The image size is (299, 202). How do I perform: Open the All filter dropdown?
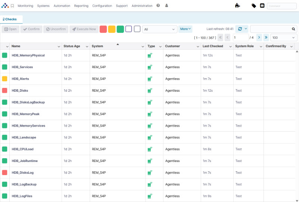(160, 29)
